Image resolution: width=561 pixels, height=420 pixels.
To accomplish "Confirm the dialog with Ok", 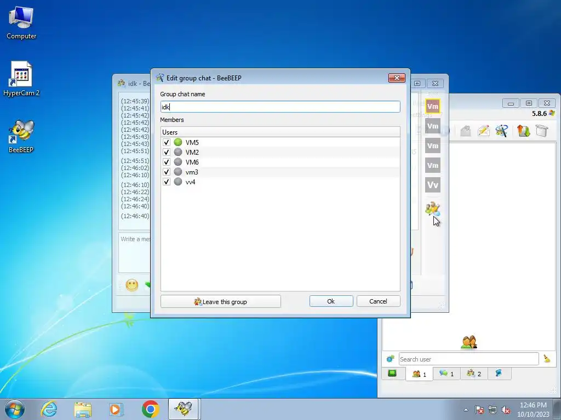I will click(x=331, y=301).
